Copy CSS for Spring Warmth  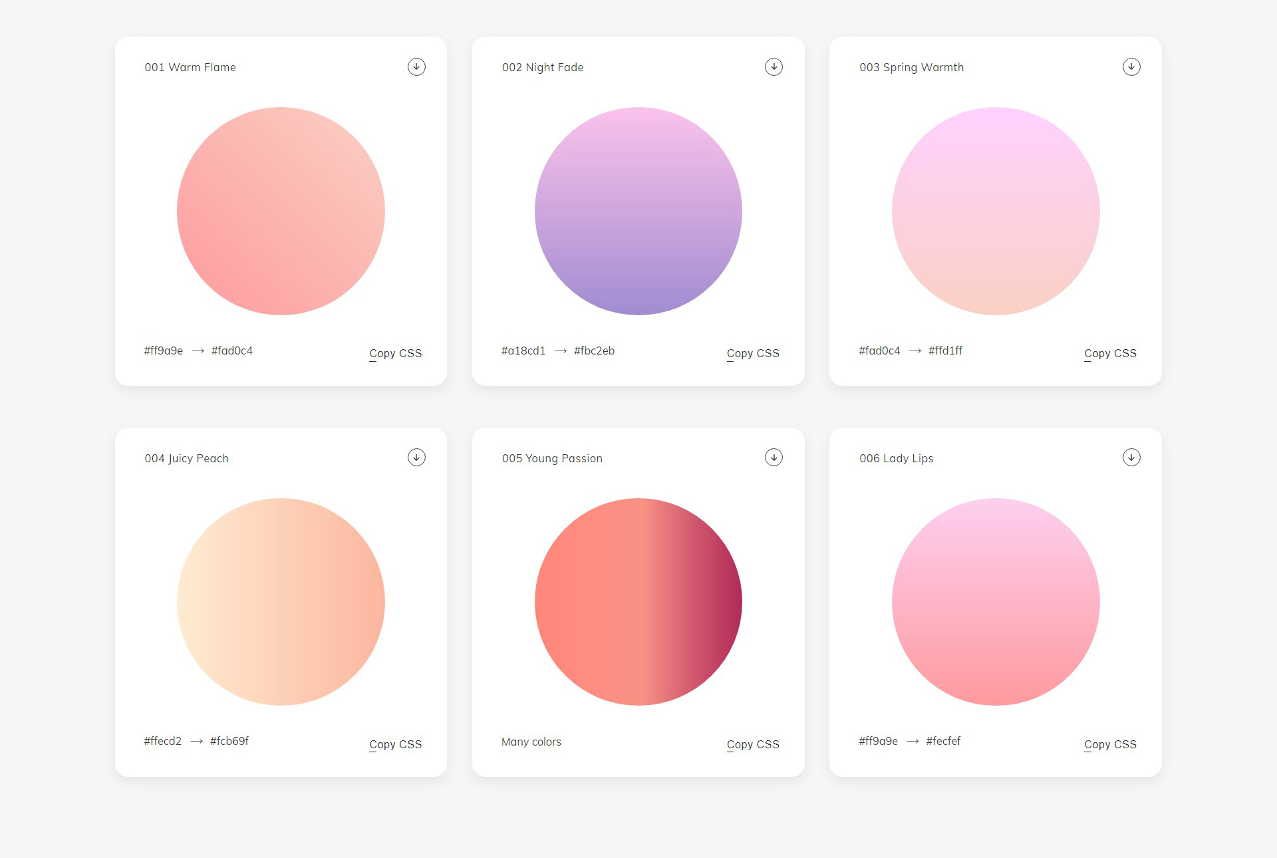[x=1110, y=353]
